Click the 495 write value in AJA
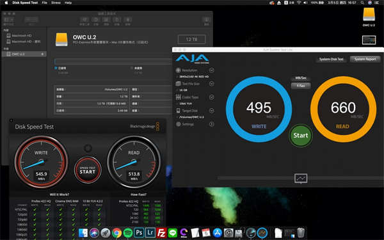The width and height of the screenshot is (384, 240). [259, 108]
